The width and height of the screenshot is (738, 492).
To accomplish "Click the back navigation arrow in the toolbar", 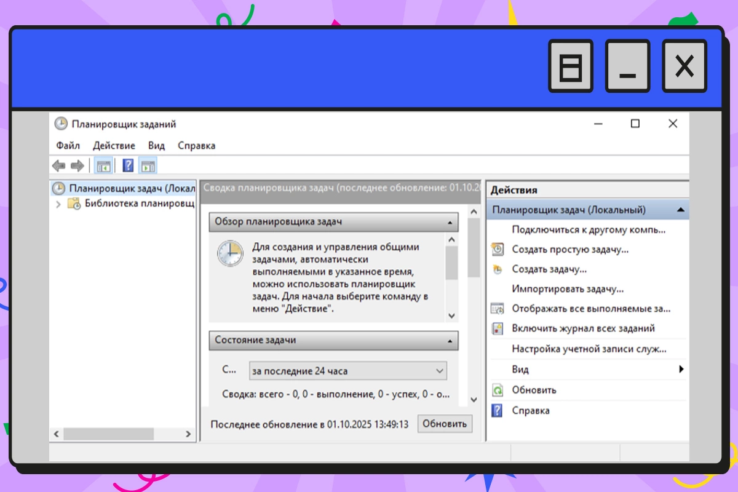I will point(58,165).
